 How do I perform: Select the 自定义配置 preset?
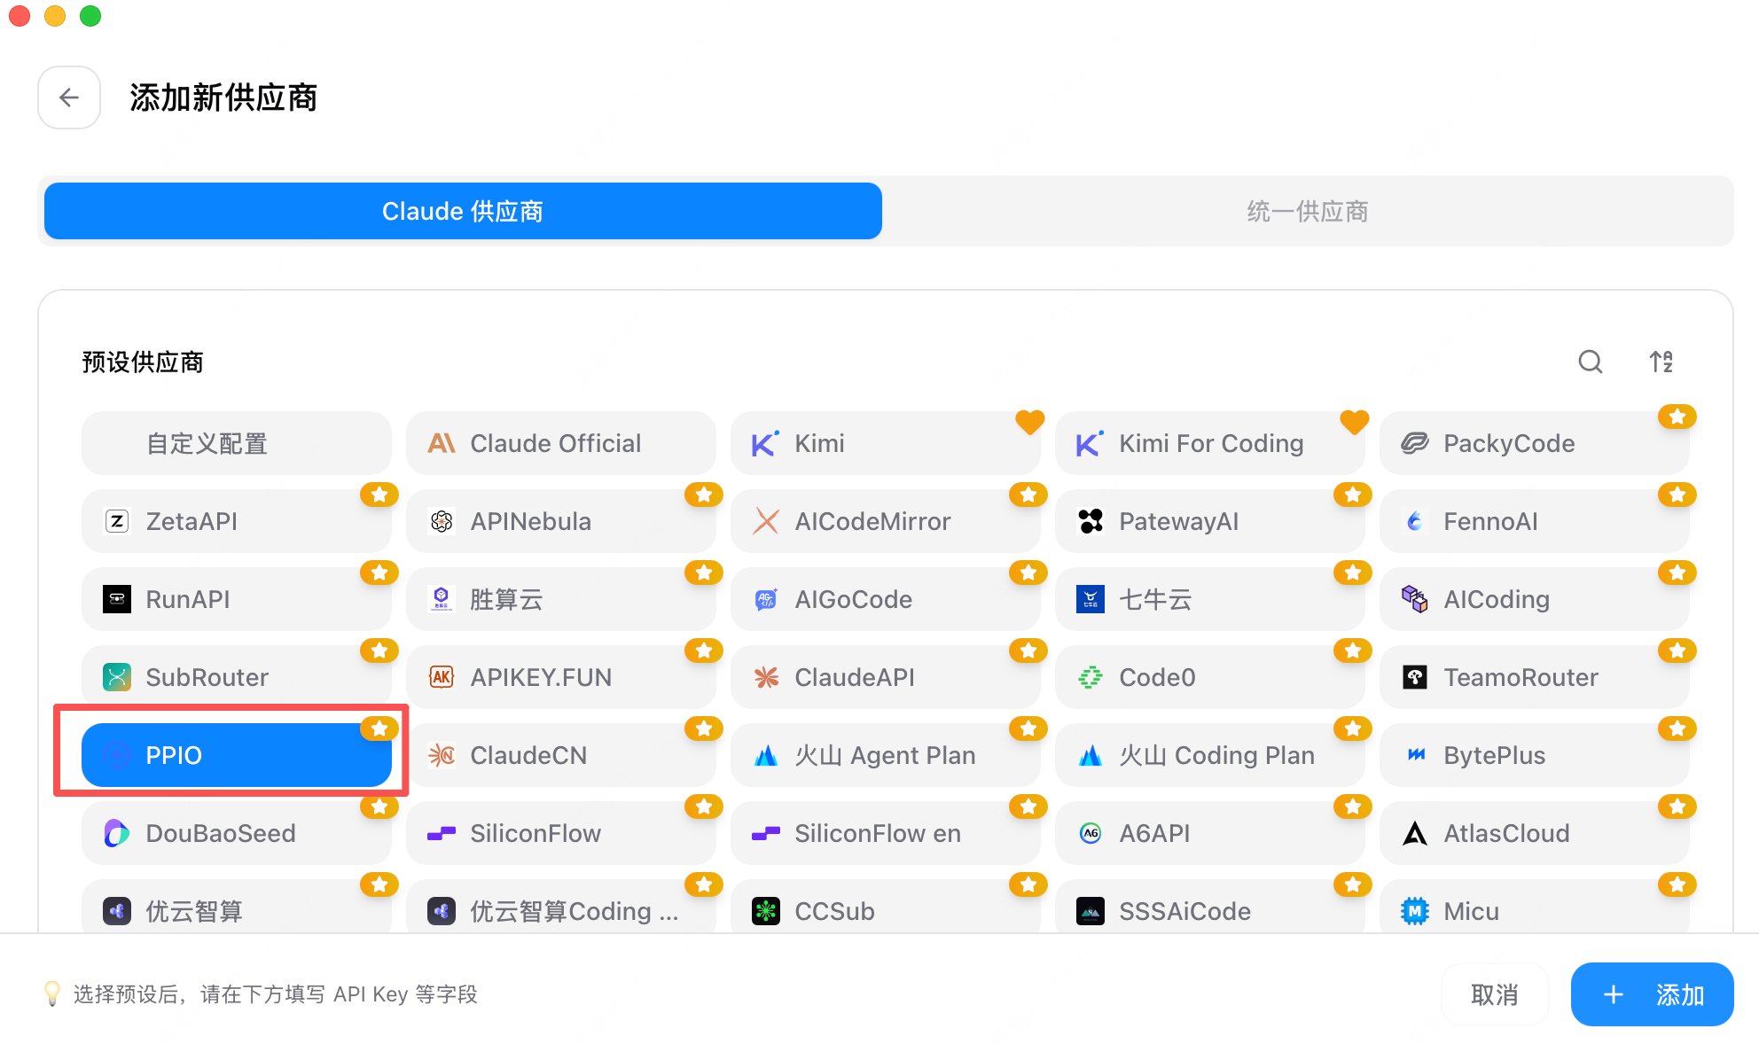237,443
